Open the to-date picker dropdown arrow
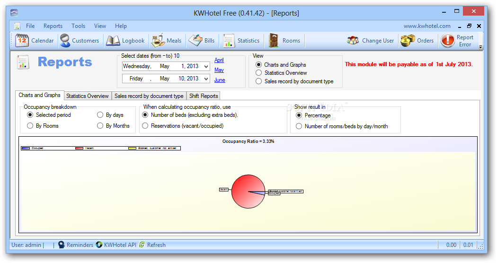 [x=206, y=79]
